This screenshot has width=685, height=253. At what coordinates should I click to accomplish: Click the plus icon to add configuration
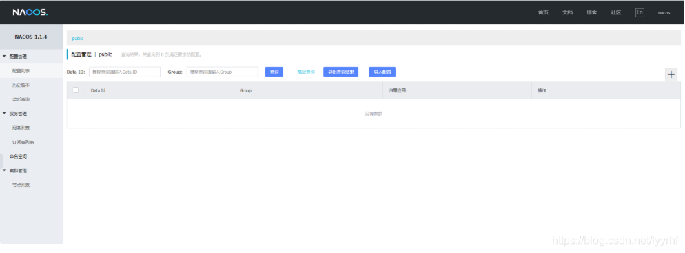pos(671,74)
